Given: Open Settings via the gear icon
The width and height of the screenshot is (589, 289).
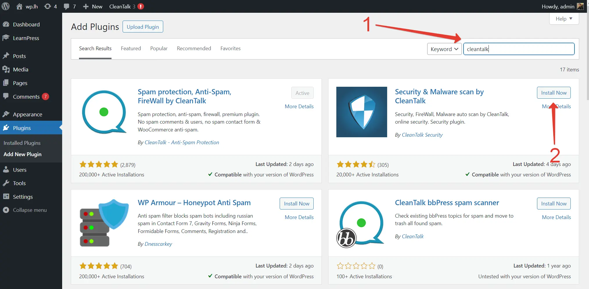Looking at the screenshot, I should (x=6, y=196).
